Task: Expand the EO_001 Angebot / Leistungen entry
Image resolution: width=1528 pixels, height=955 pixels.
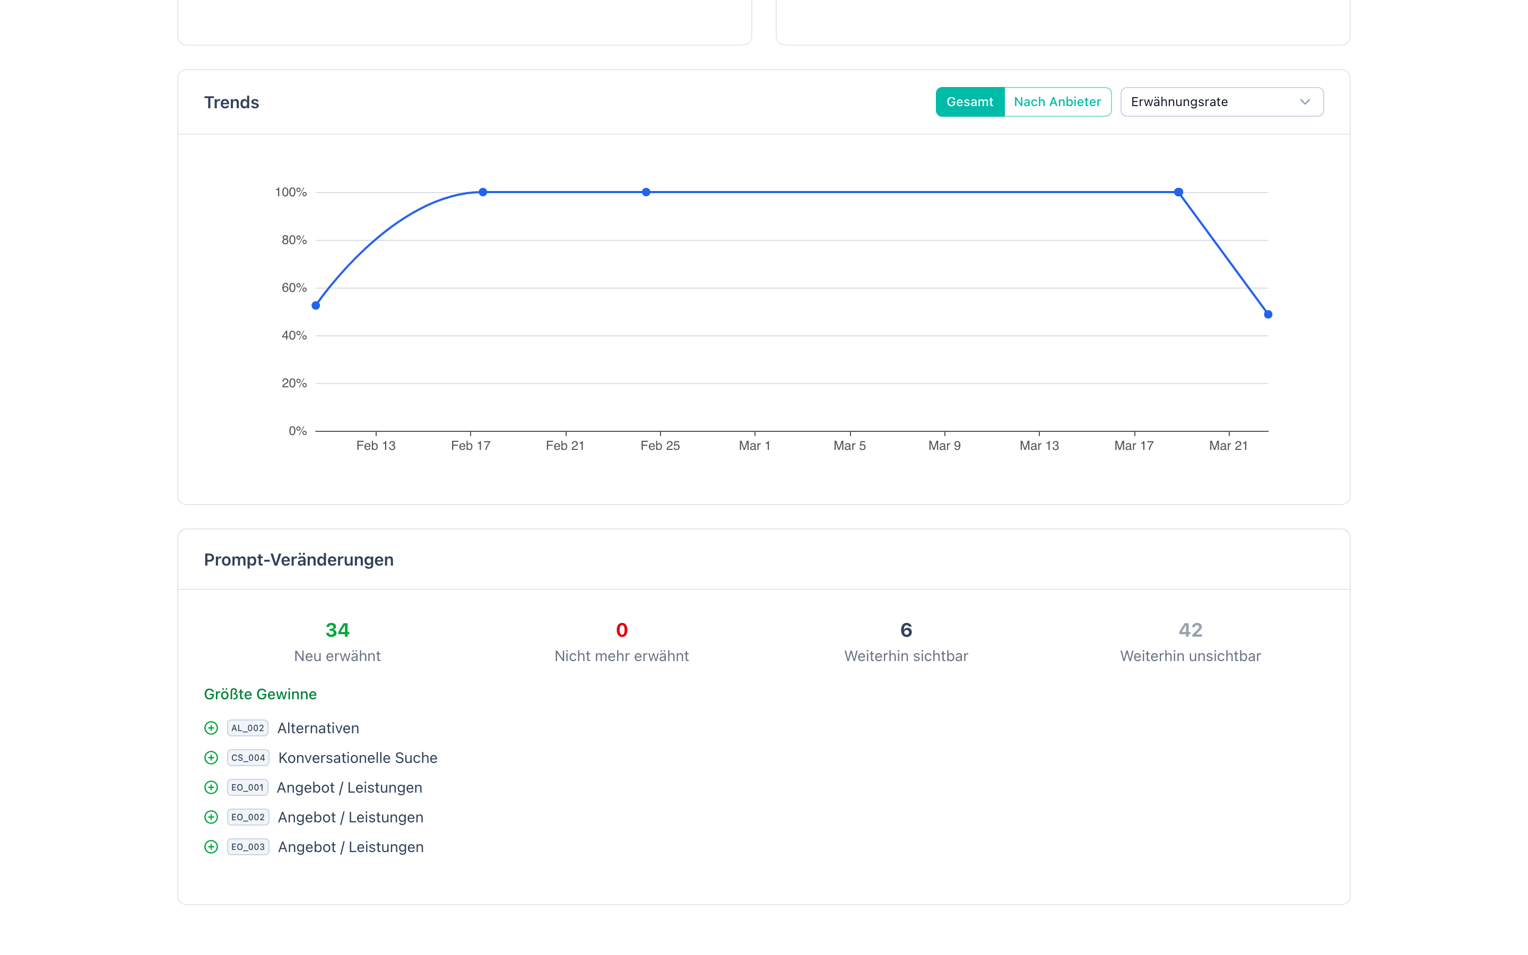Action: point(211,787)
